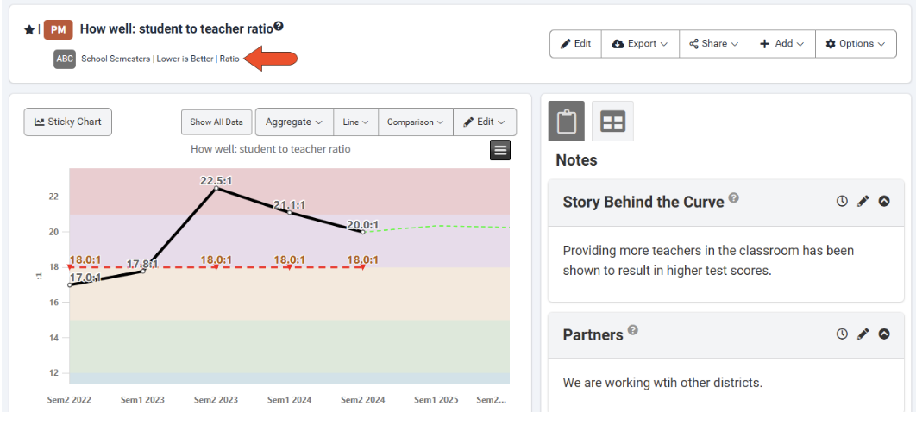The height and width of the screenshot is (431, 916).
Task: Click help icon next to Partners heading
Action: 633,330
